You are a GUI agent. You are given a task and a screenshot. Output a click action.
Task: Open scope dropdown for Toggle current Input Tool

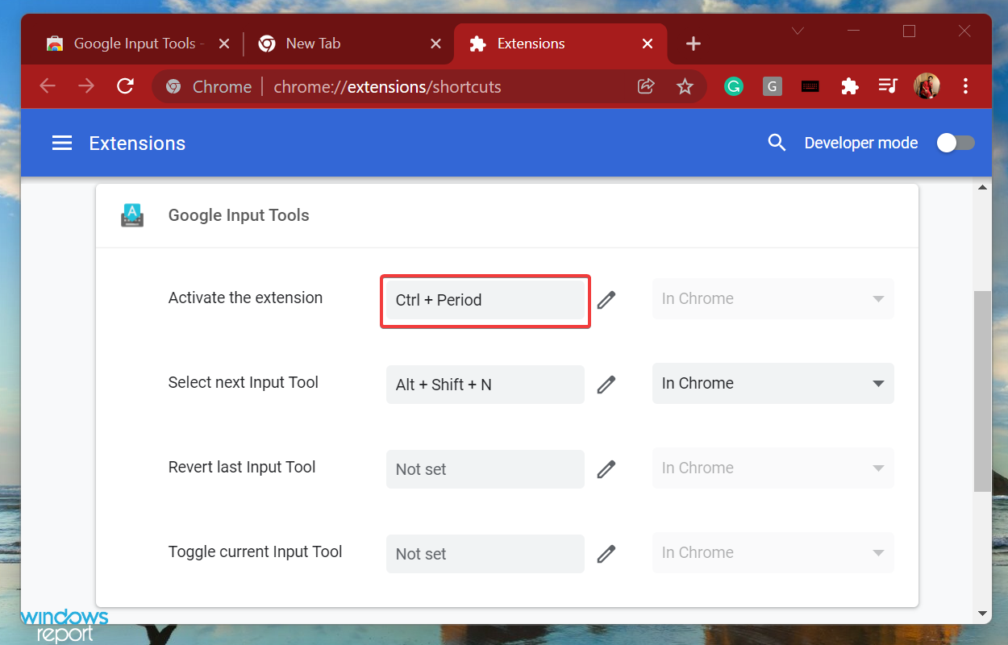point(773,553)
